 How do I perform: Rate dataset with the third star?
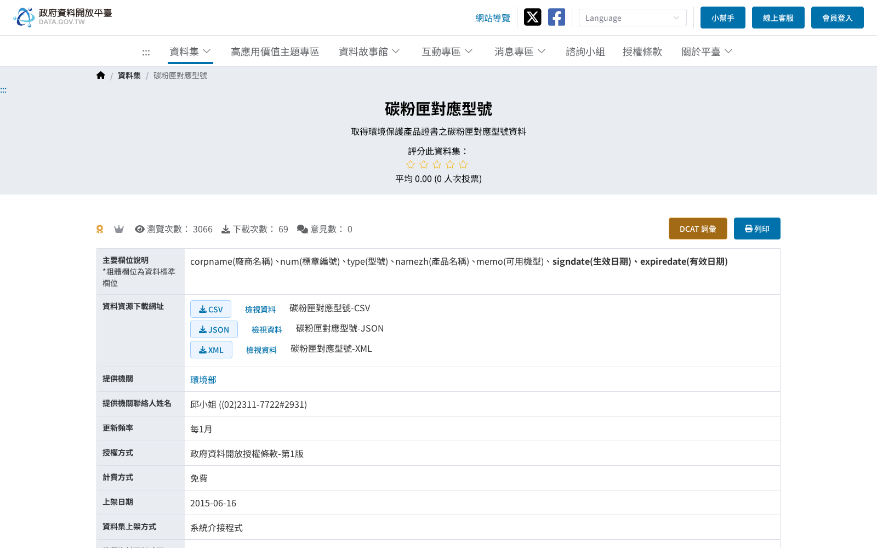point(437,164)
